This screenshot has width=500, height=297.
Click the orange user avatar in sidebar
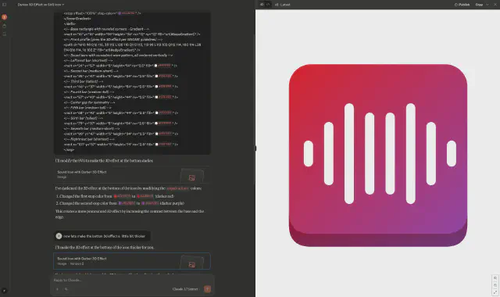4,17
